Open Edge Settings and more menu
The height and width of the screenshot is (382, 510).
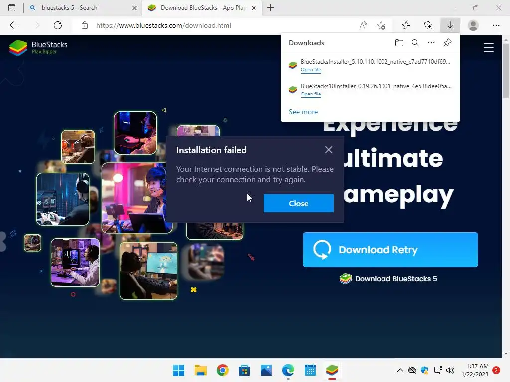pyautogui.click(x=496, y=25)
